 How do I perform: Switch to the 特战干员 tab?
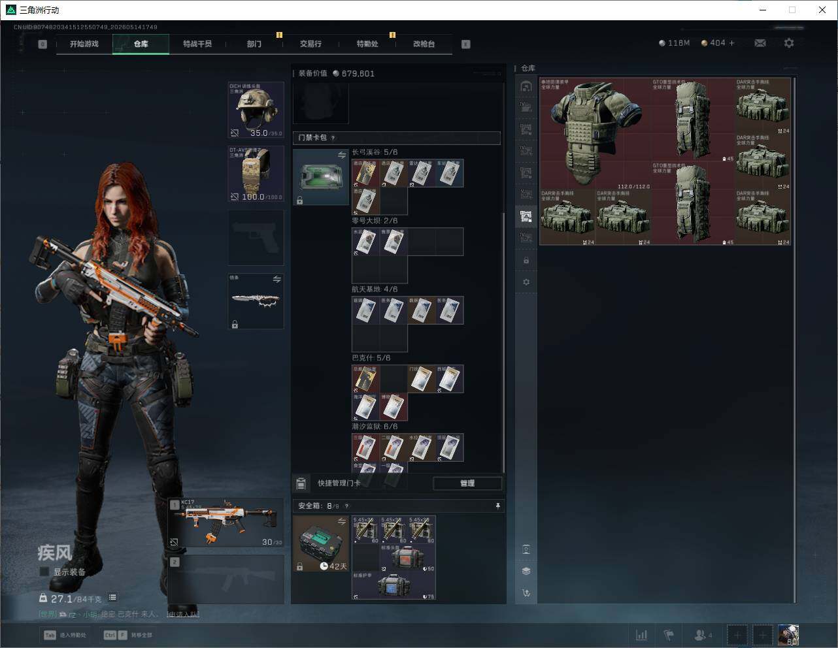[197, 44]
